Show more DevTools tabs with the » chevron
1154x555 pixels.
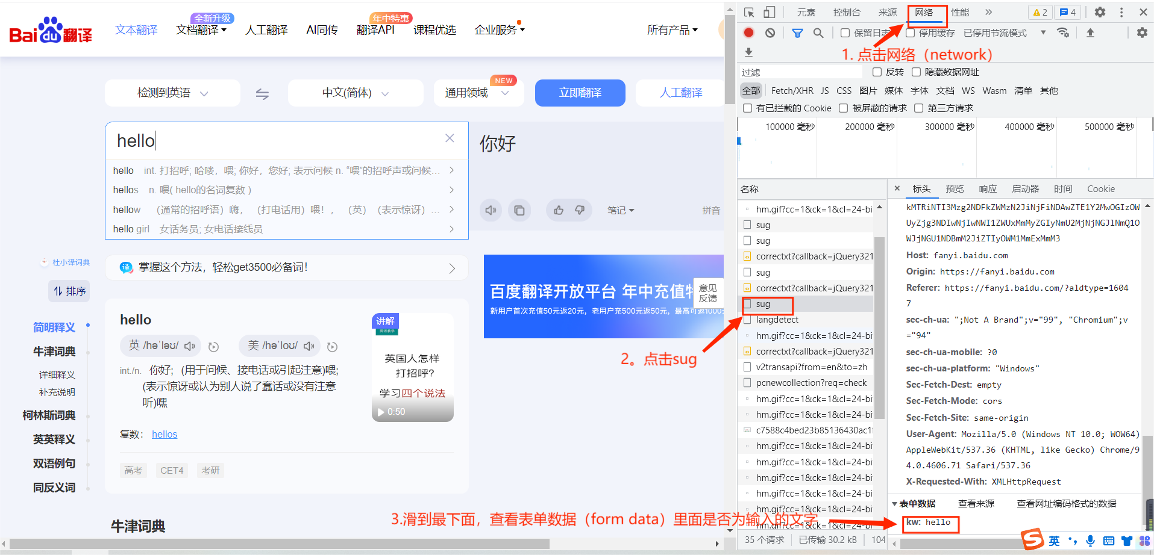tap(988, 12)
